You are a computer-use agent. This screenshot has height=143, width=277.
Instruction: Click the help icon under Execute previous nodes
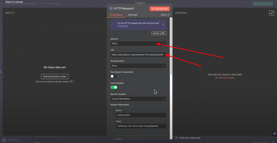click(72, 82)
